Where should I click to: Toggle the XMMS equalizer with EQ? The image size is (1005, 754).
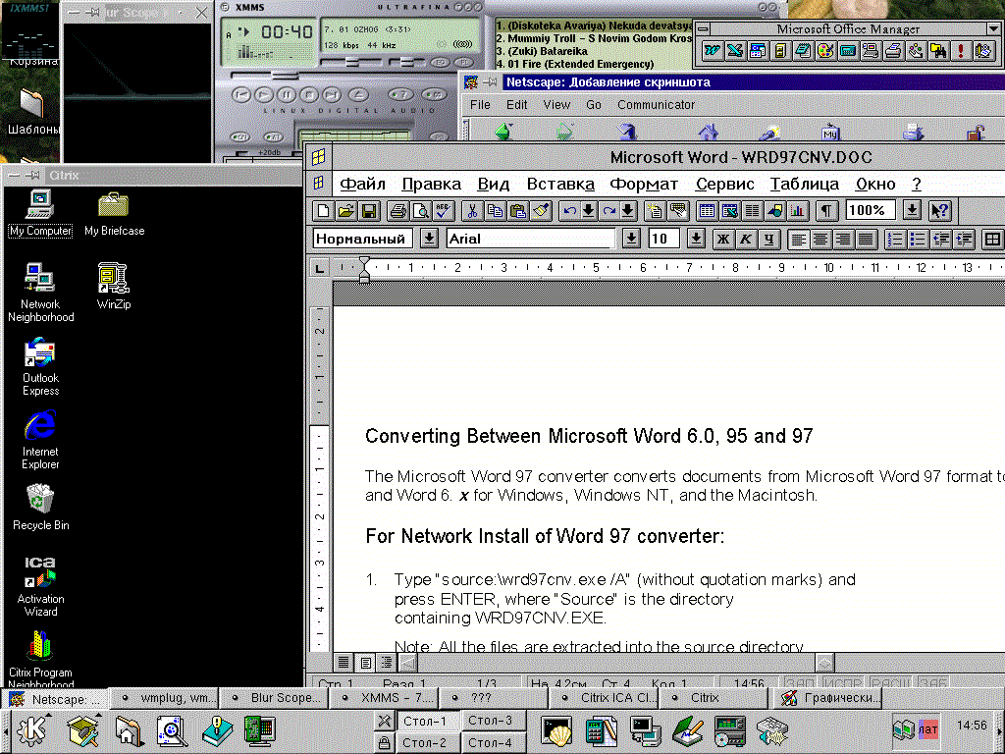pyautogui.click(x=439, y=63)
